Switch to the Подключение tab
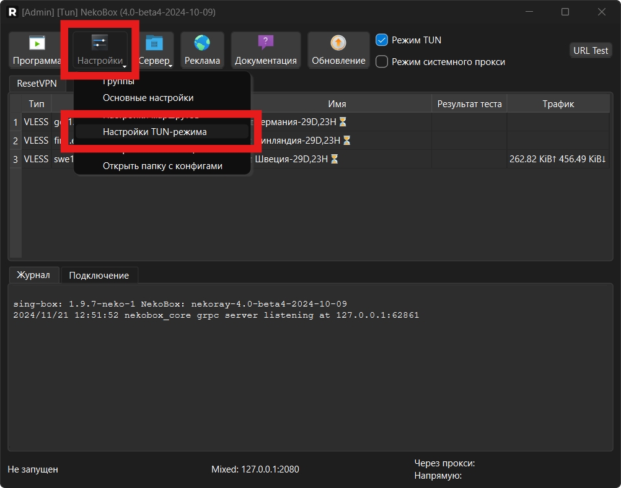621x488 pixels. [99, 276]
